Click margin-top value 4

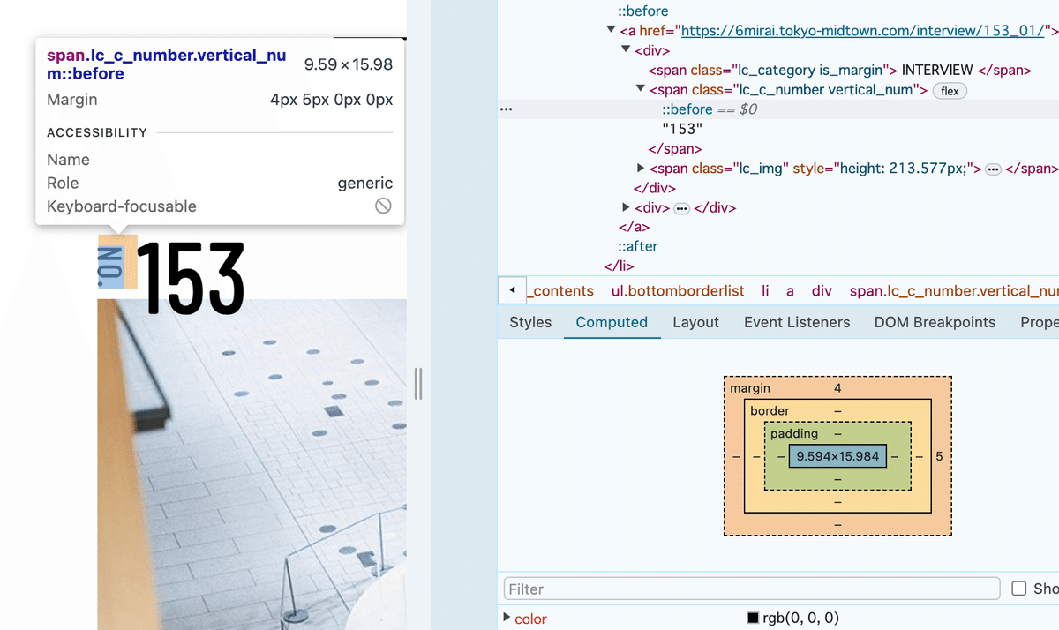click(837, 388)
